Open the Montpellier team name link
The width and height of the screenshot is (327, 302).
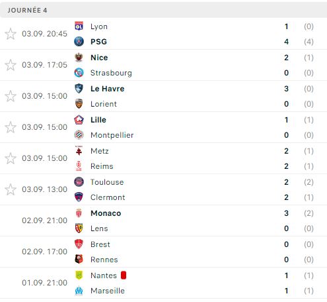(x=112, y=135)
